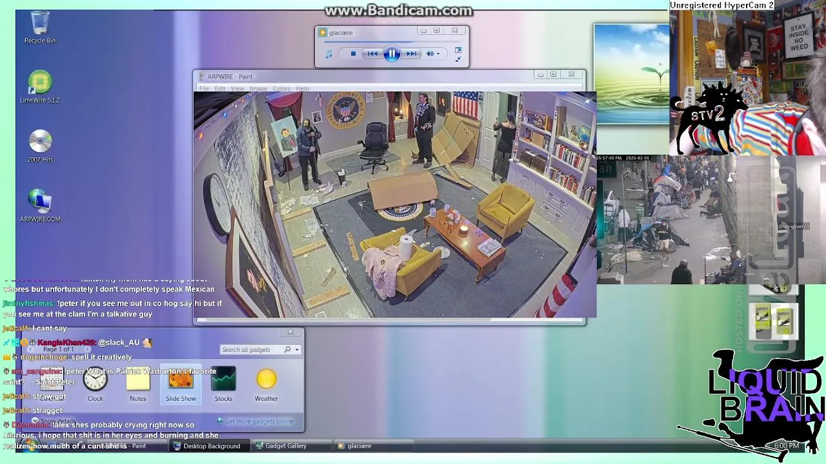Open volume dropdown arrow in media player

[438, 53]
